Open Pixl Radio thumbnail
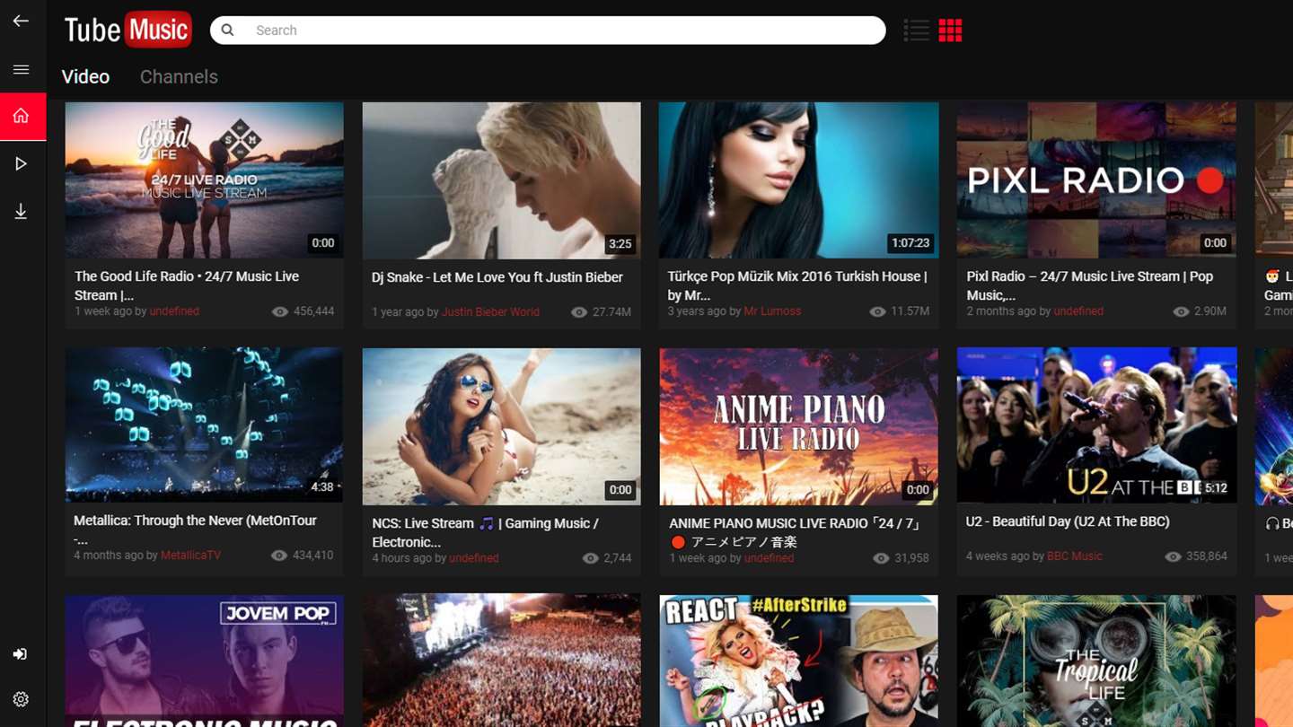Screen dimensions: 1293x727 pyautogui.click(x=1095, y=180)
